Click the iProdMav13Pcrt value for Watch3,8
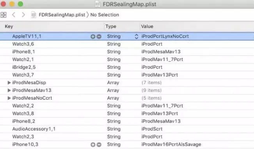 [x=160, y=114]
